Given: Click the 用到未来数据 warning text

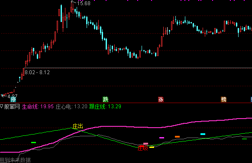Looking at the screenshot, I should click(15, 160).
